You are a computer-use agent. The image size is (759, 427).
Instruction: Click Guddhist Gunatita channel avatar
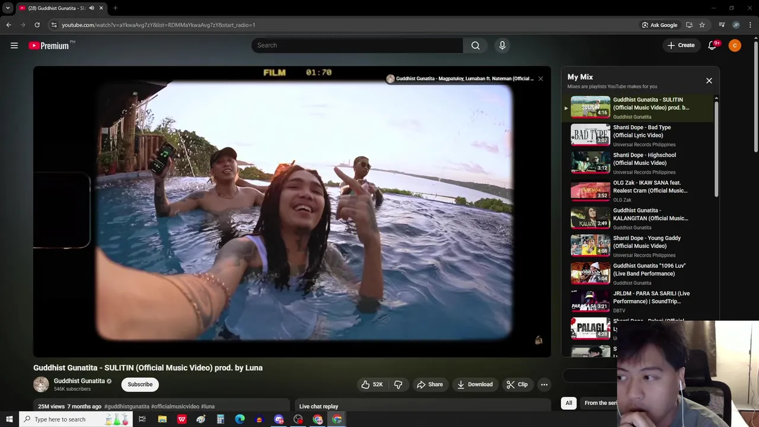tap(41, 384)
